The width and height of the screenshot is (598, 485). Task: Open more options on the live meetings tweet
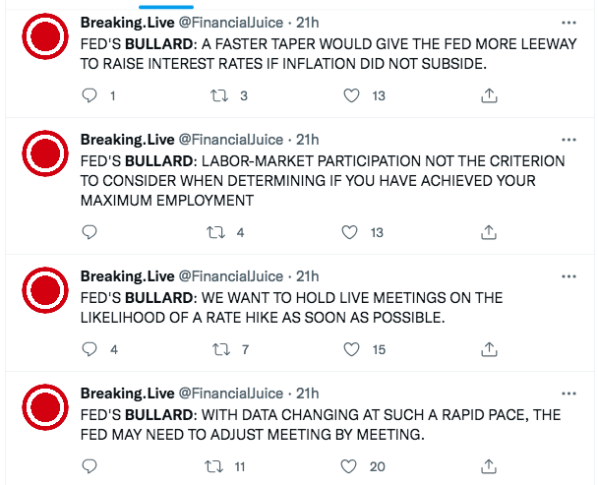[x=565, y=274]
